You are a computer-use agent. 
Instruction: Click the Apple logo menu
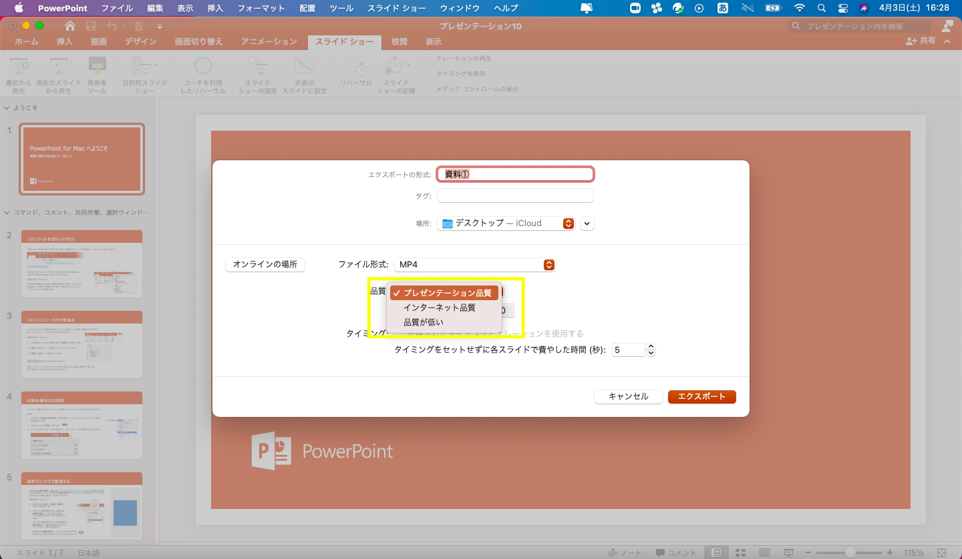point(18,8)
